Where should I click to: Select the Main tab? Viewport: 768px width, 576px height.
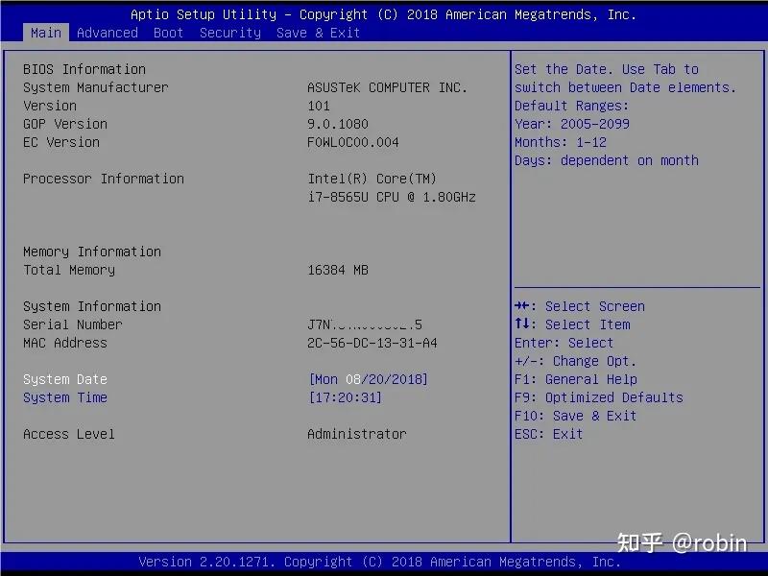[45, 33]
